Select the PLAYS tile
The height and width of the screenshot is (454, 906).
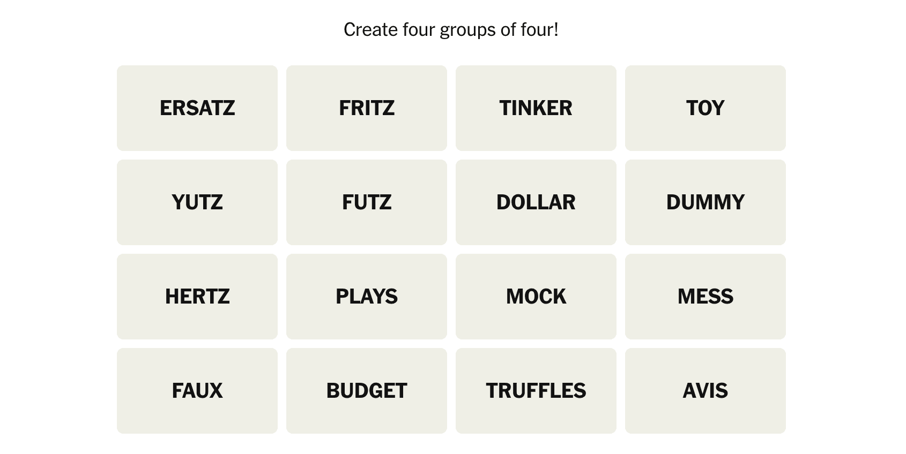367,297
